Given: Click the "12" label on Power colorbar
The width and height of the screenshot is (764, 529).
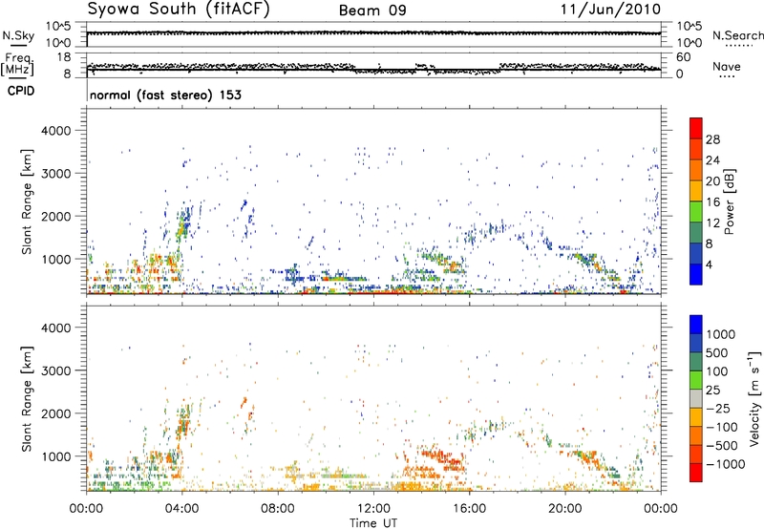Looking at the screenshot, I should (x=712, y=222).
